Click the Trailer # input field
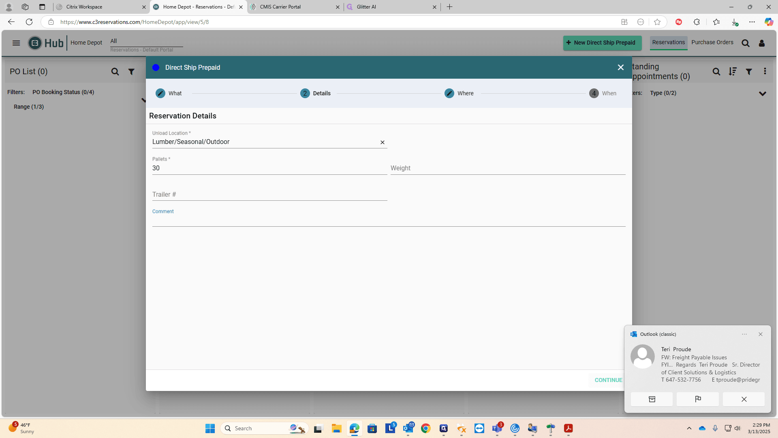The image size is (778, 438). tap(269, 195)
